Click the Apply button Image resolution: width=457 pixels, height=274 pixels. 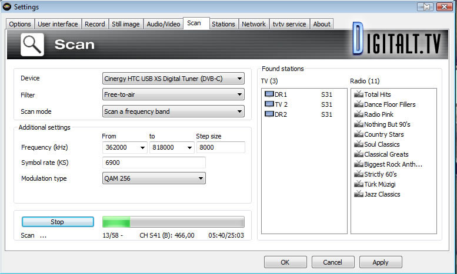(x=380, y=262)
